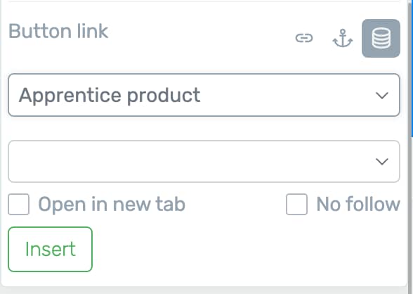Screen dimensions: 413x294
Task: Click the "Button link" section label
Action: 58,31
